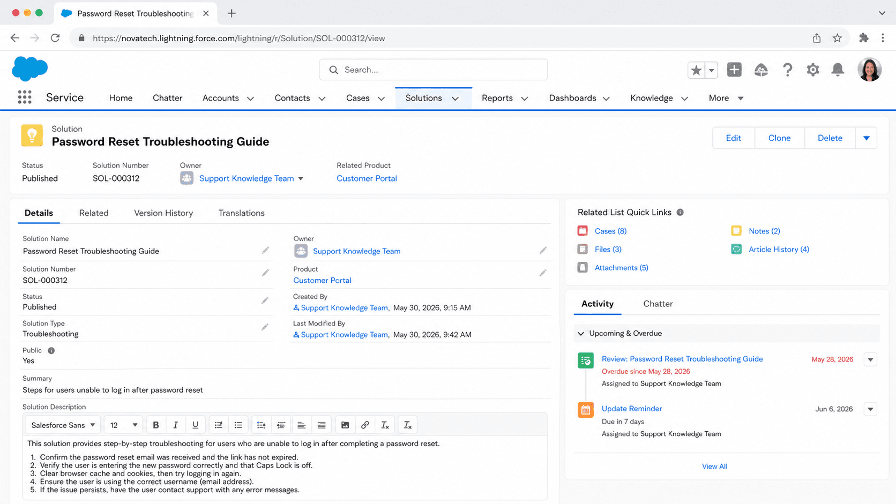896x504 pixels.
Task: Open the Notifications bell
Action: click(838, 70)
